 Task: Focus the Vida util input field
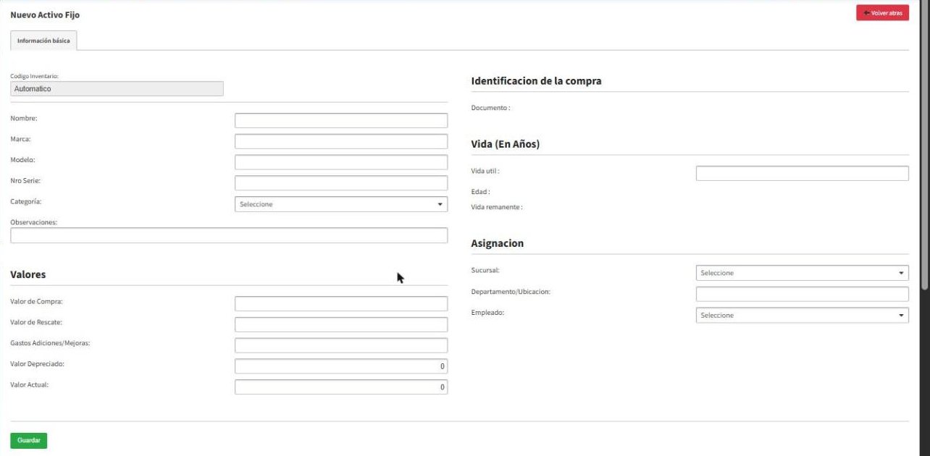[x=803, y=173]
